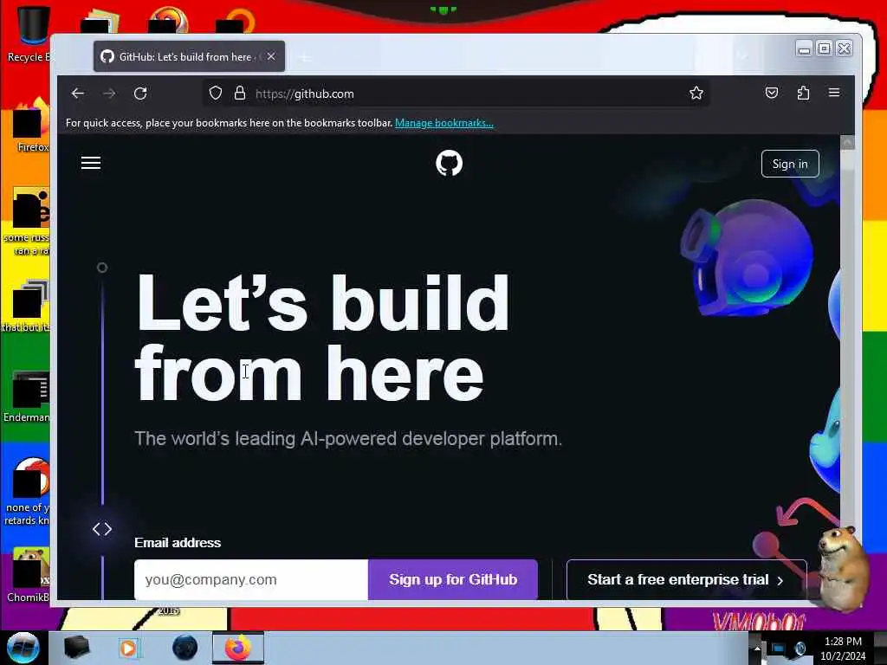The image size is (887, 665).
Task: Bookmark this page with the star icon
Action: pyautogui.click(x=696, y=94)
